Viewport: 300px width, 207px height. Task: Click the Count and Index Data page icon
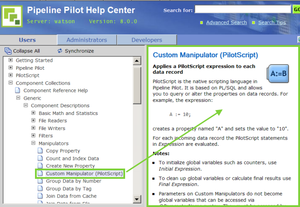tap(40, 159)
